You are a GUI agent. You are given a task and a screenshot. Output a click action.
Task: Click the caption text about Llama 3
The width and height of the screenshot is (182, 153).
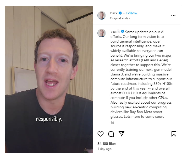[139, 74]
